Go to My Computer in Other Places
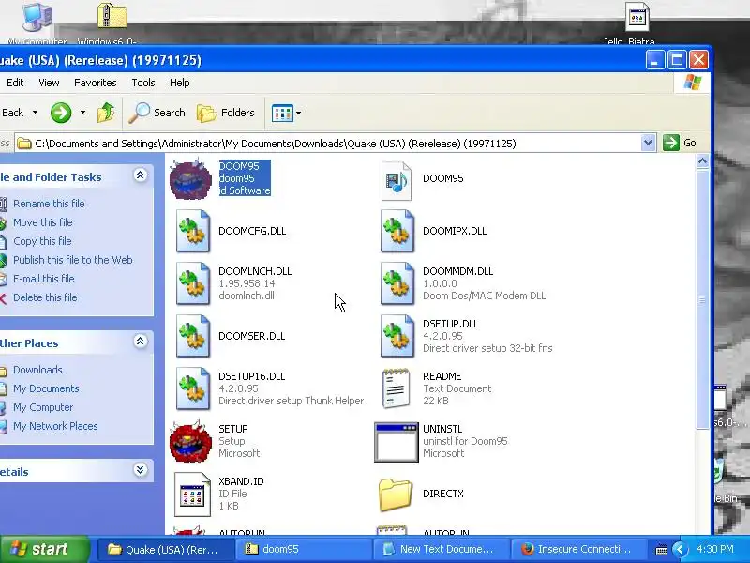 [x=43, y=407]
